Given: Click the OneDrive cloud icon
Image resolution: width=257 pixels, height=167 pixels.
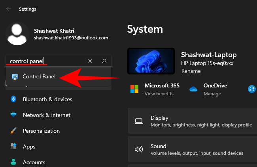Looking at the screenshot, I should pyautogui.click(x=193, y=89).
